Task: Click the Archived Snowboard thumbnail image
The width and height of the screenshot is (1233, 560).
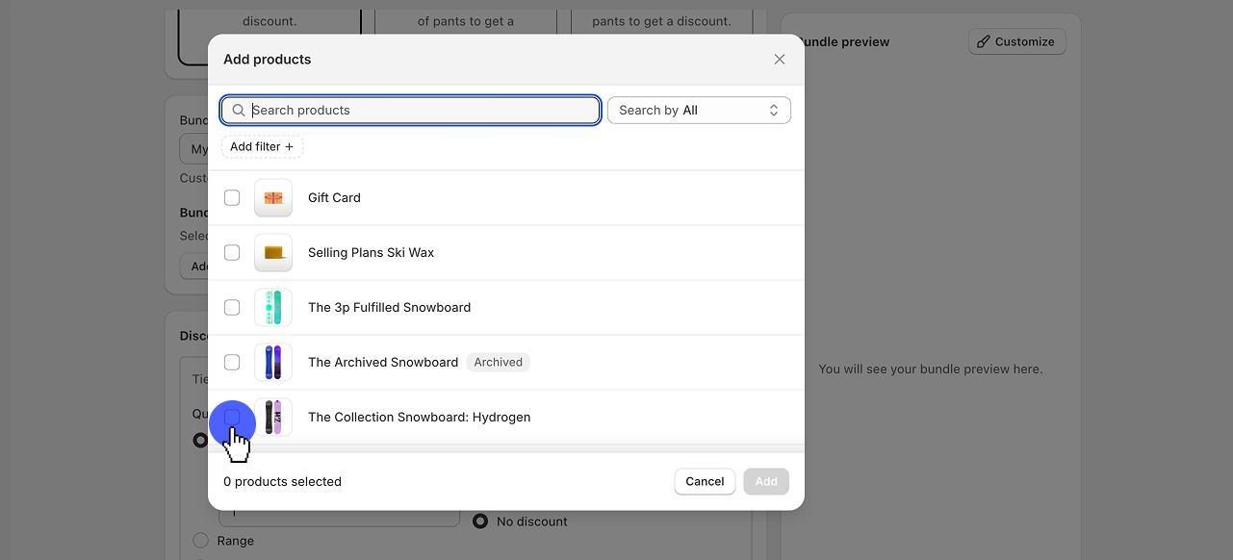Action: click(273, 363)
